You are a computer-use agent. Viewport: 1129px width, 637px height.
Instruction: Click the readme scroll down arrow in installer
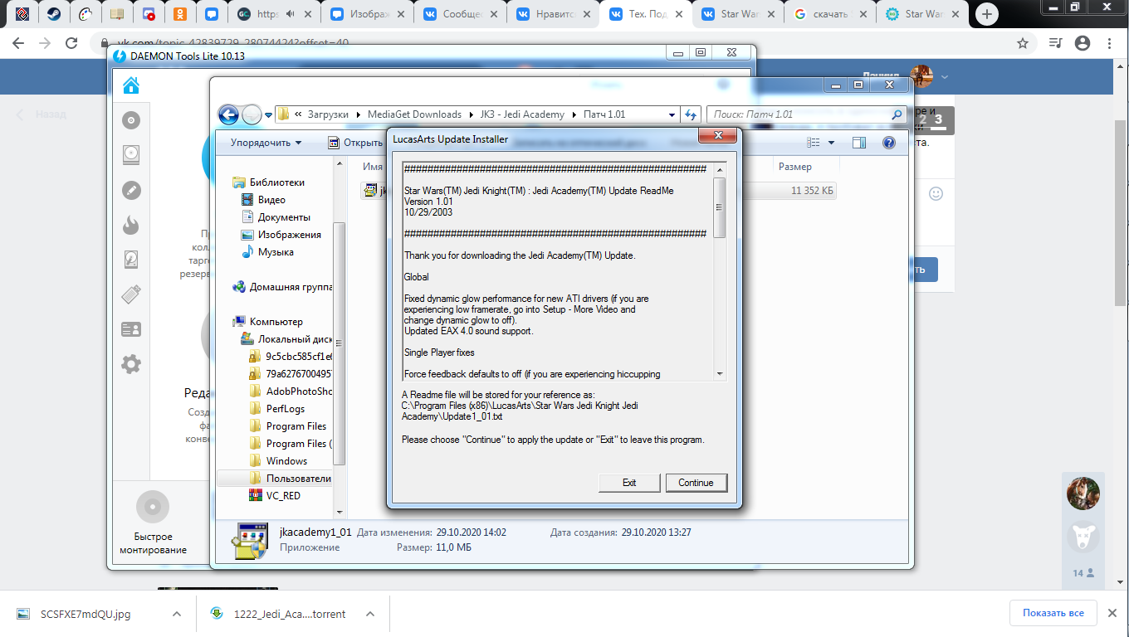[720, 374]
